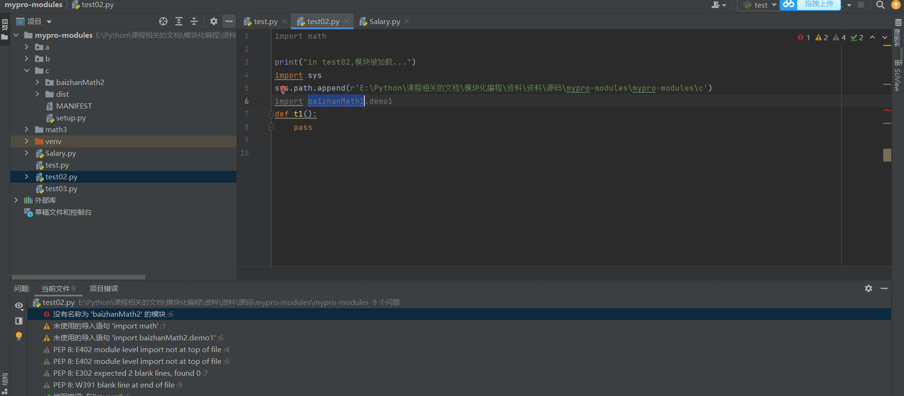Expand folder a
The image size is (904, 396).
(26, 47)
